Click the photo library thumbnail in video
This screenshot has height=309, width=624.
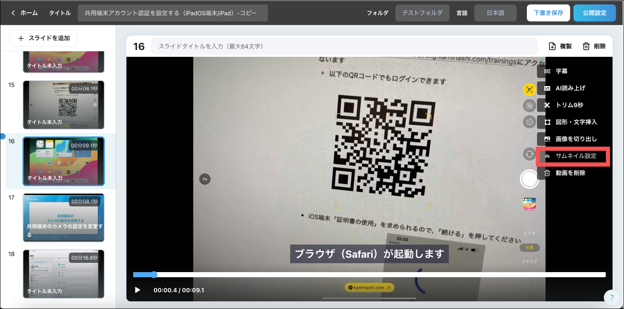[x=529, y=204]
